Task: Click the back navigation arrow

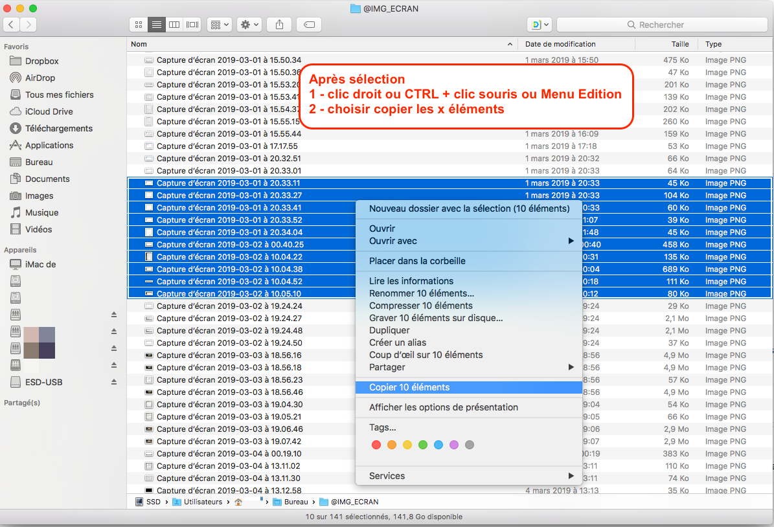Action: coord(12,25)
